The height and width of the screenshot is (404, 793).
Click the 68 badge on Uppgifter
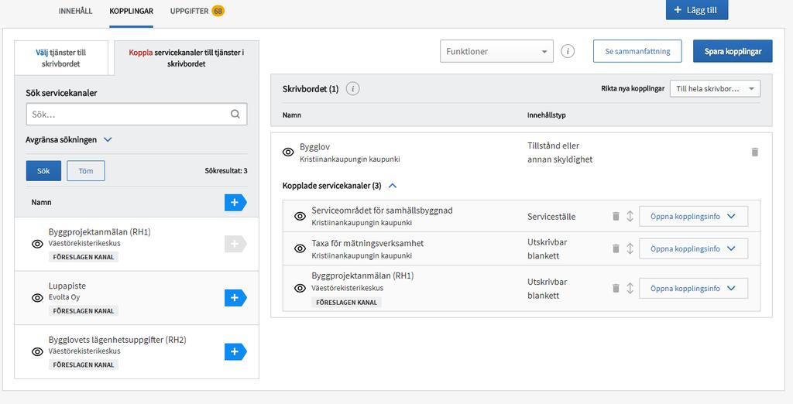tap(218, 11)
